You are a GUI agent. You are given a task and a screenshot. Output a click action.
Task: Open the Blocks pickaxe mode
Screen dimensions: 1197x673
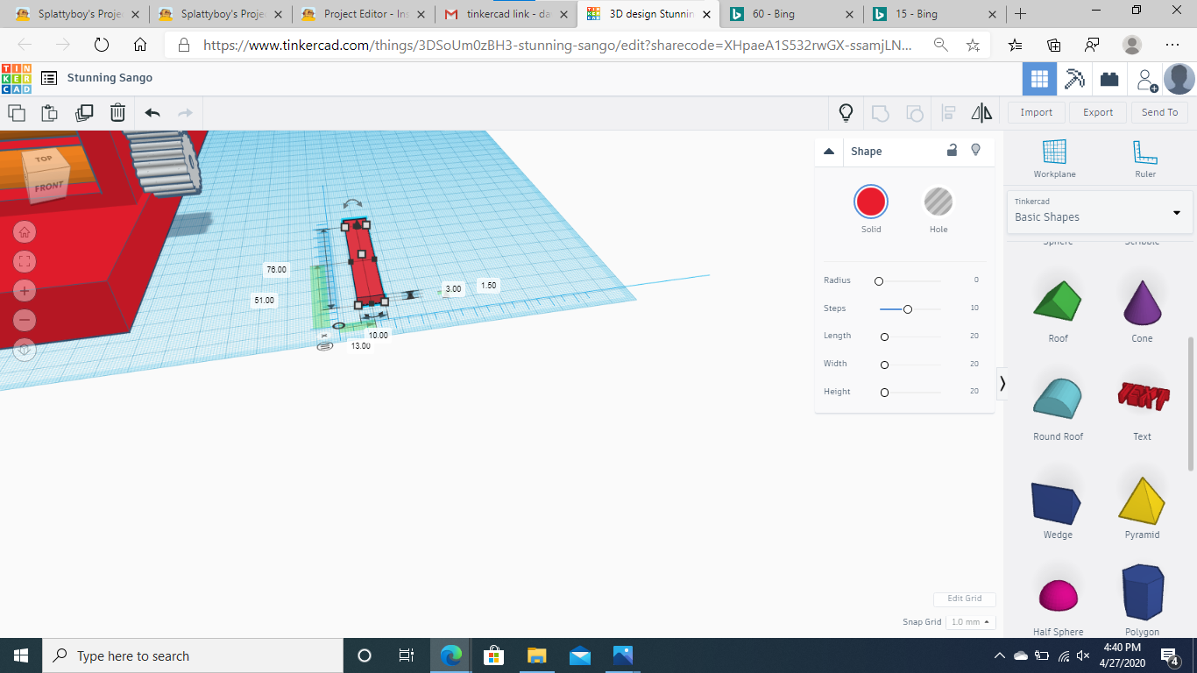tap(1074, 79)
